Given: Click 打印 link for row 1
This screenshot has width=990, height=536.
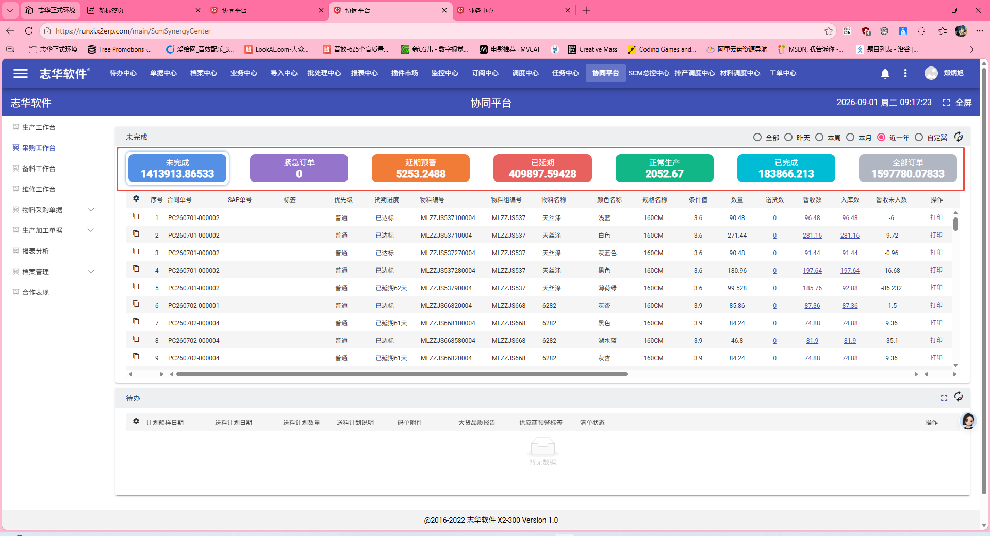Looking at the screenshot, I should (x=936, y=217).
